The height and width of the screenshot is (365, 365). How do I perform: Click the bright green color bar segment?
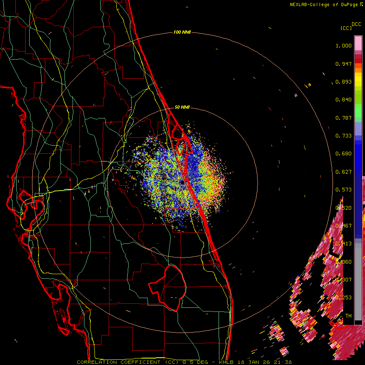pos(358,111)
